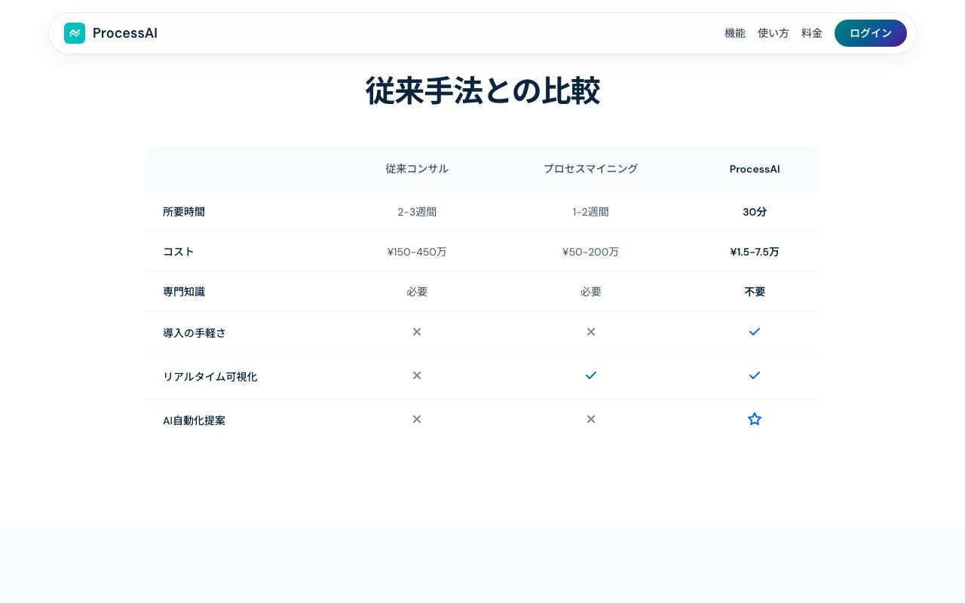Image resolution: width=965 pixels, height=603 pixels.
Task: Select the プロセスマイニング column header
Action: click(591, 169)
